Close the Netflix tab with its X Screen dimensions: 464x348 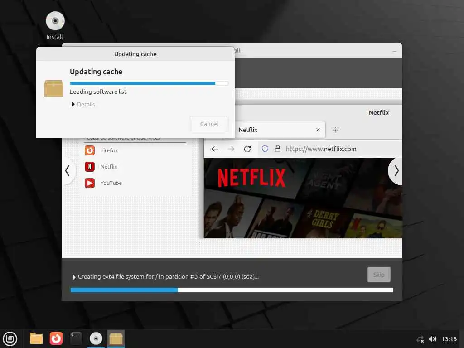coord(318,130)
